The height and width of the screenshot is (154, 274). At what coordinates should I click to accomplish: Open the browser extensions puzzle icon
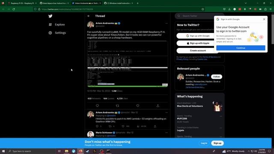coord(265,9)
